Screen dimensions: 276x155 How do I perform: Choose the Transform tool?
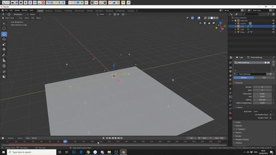click(x=4, y=50)
